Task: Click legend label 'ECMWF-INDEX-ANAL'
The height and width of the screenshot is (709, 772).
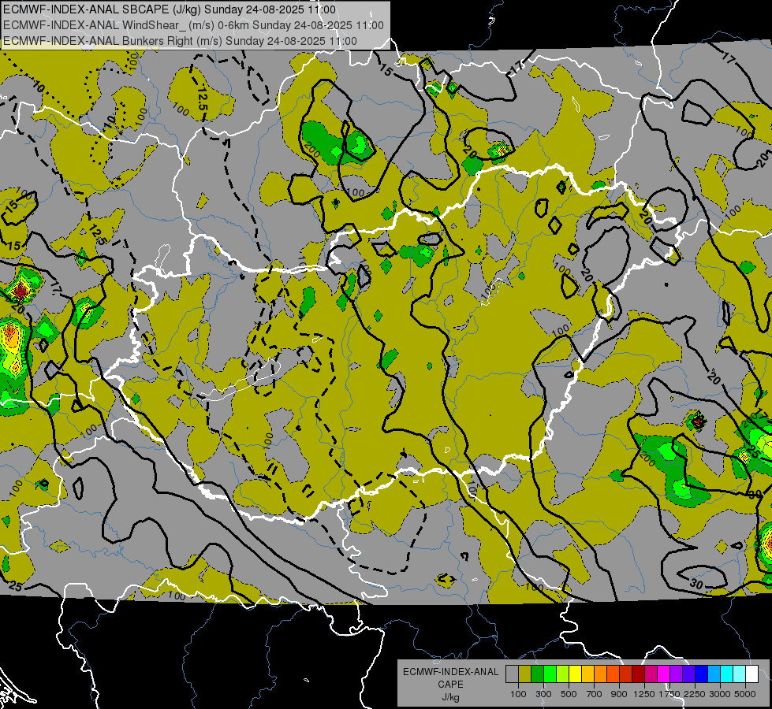Action: (450, 672)
